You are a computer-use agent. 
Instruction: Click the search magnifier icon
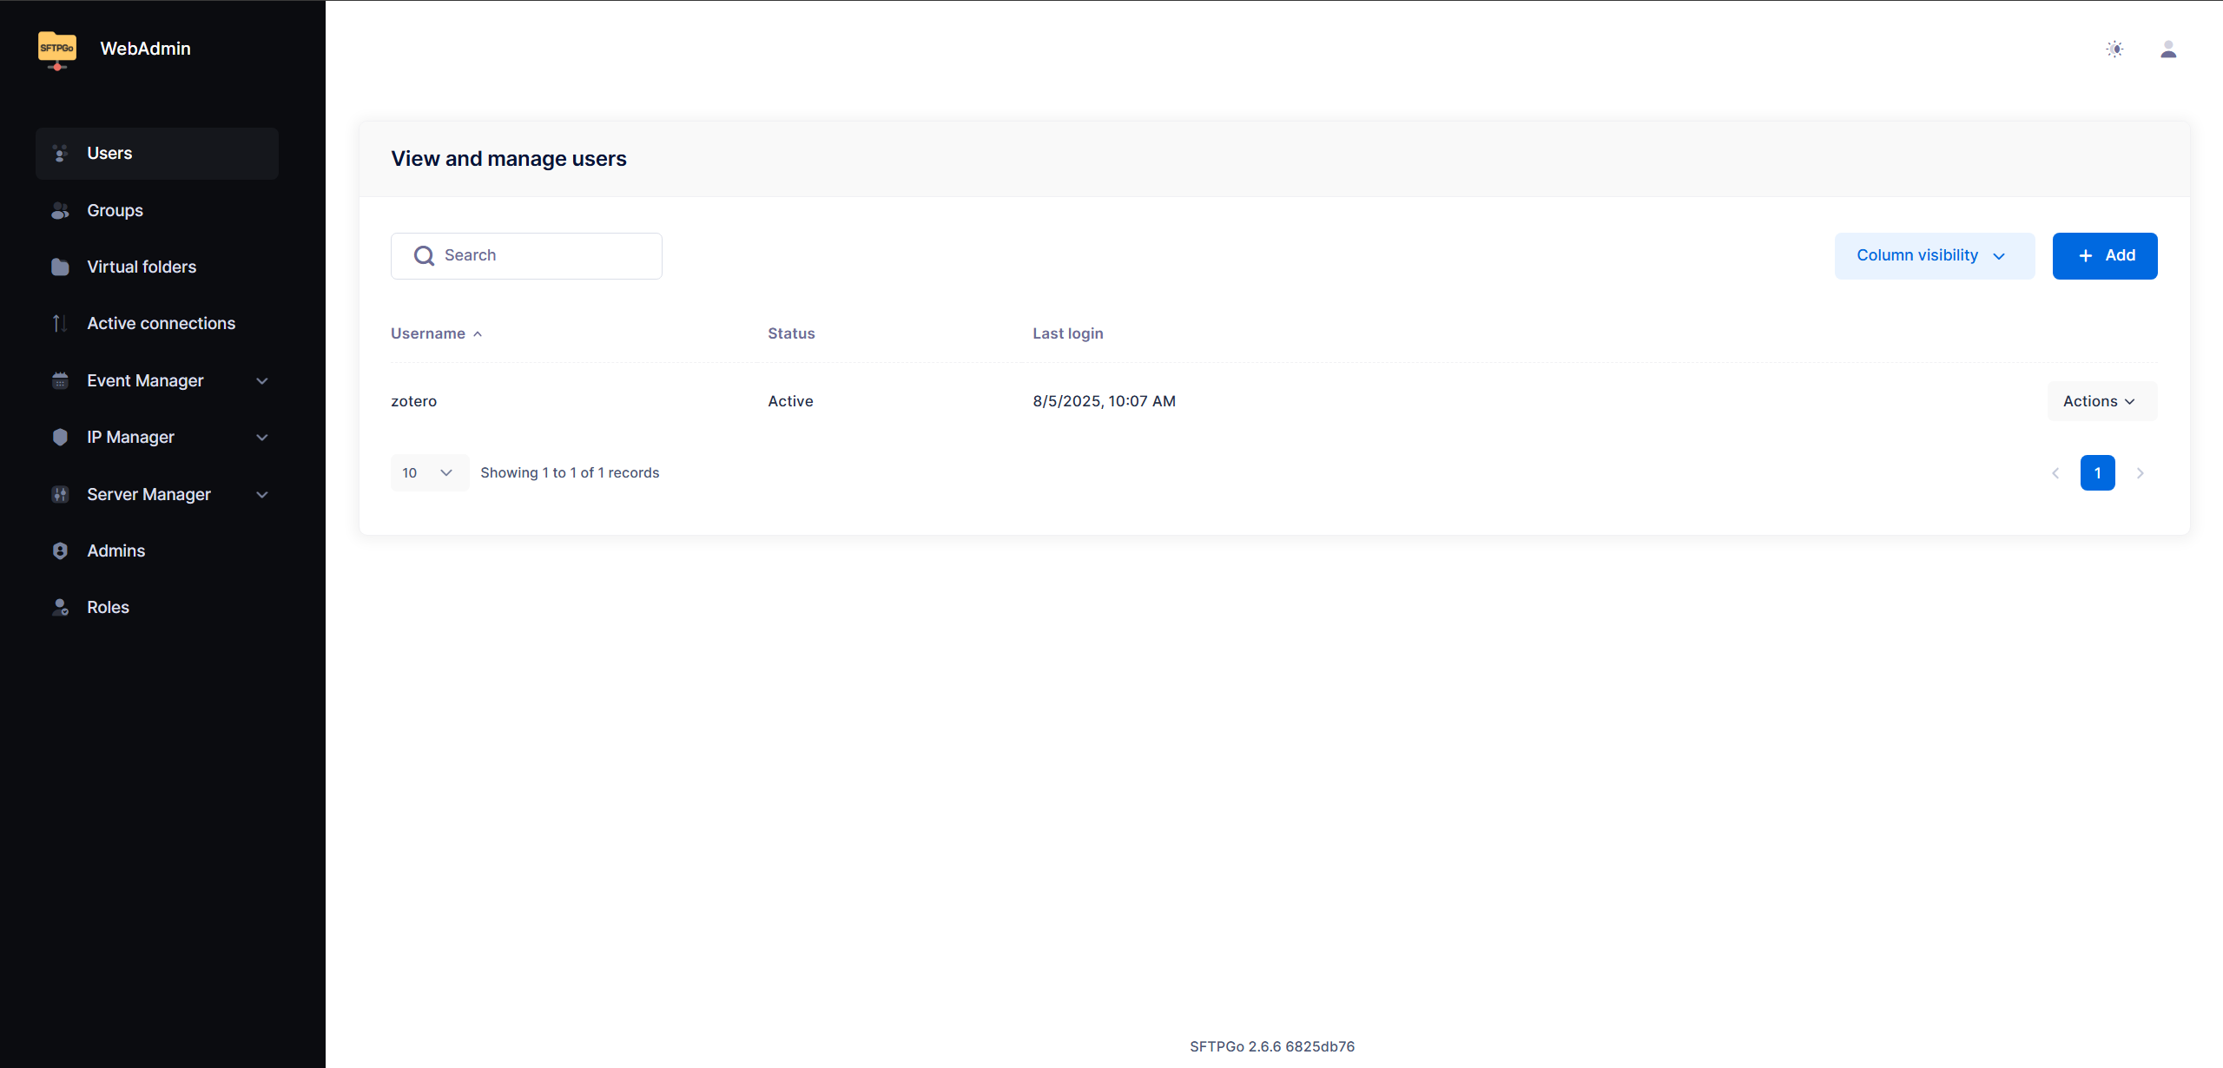[424, 255]
